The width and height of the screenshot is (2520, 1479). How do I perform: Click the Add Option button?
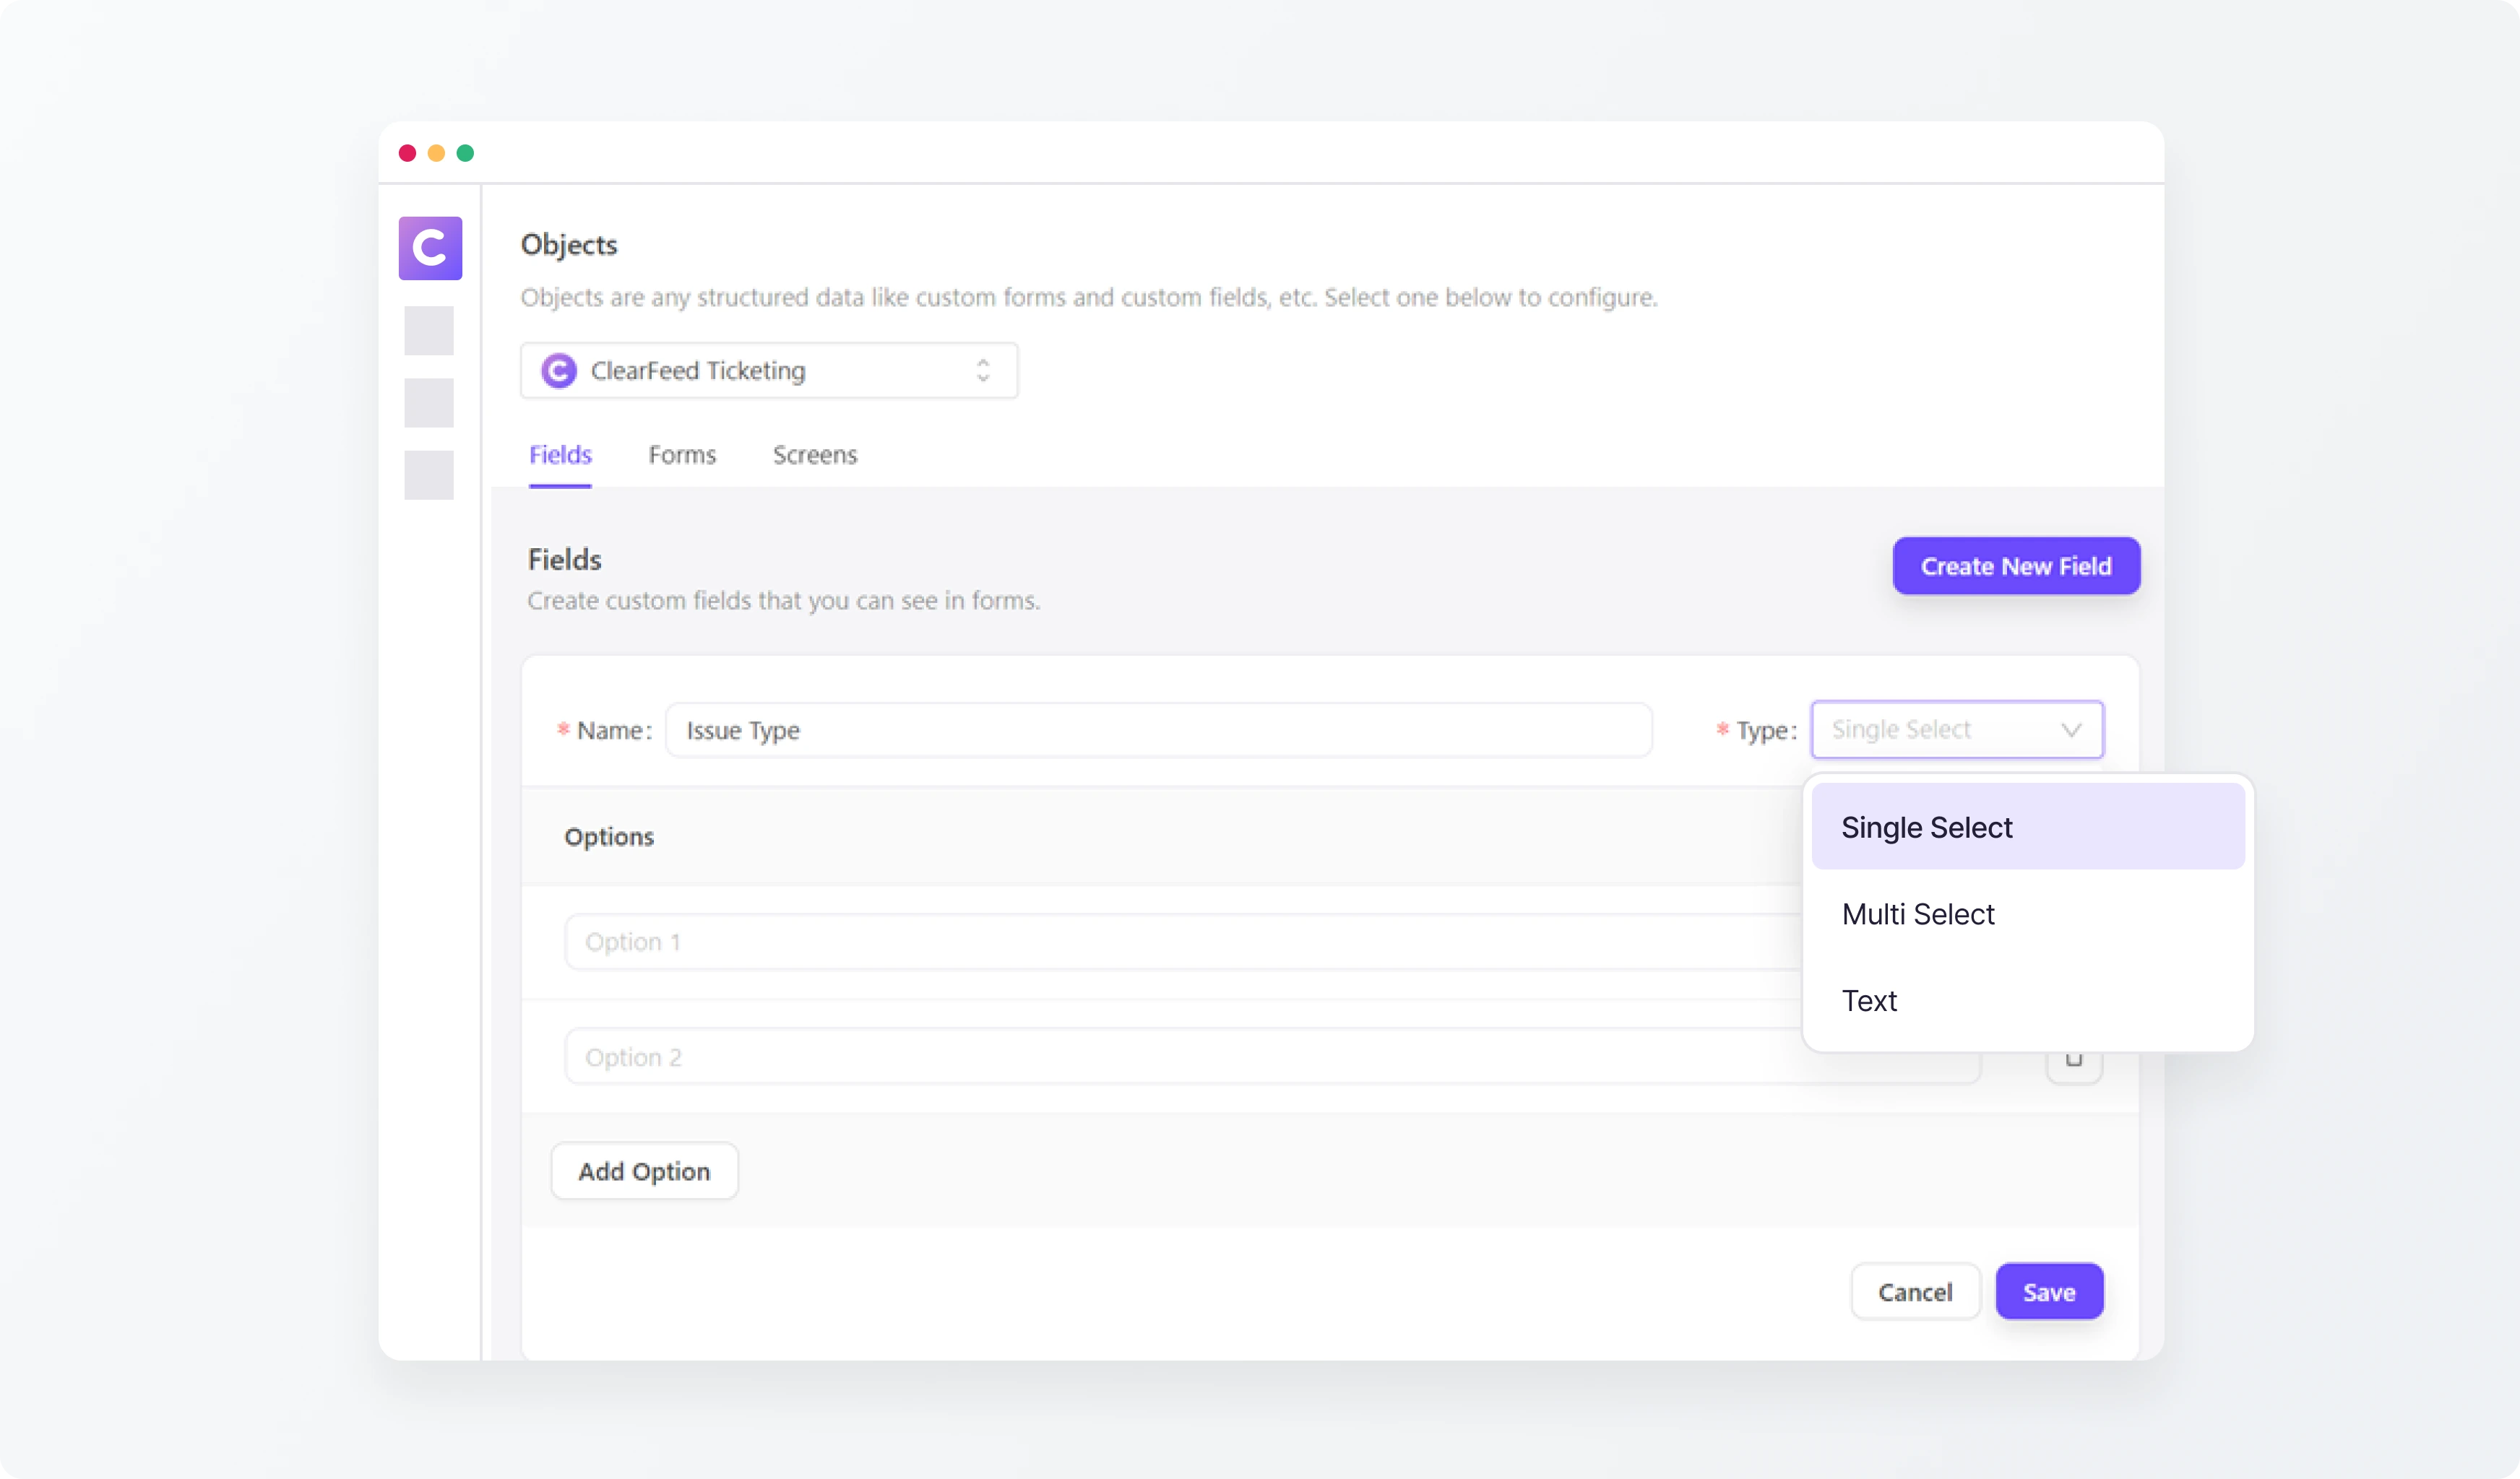click(644, 1171)
